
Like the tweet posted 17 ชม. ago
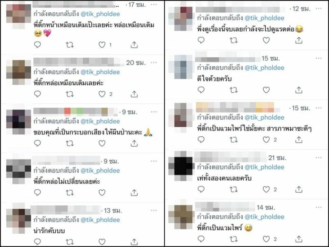point(102,45)
